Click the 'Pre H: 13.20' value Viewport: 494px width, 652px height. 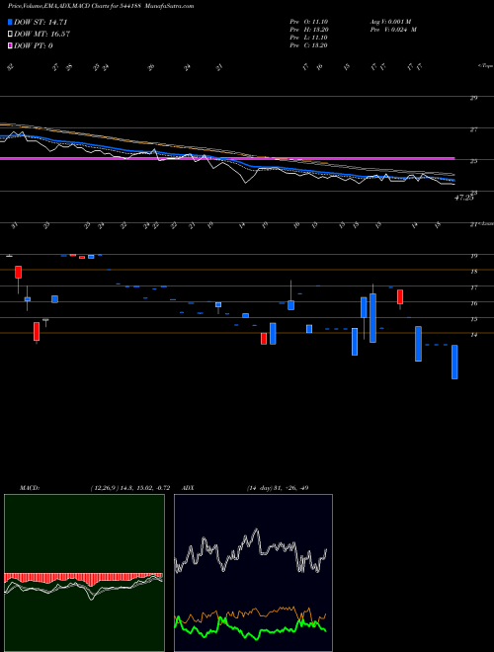click(x=308, y=30)
